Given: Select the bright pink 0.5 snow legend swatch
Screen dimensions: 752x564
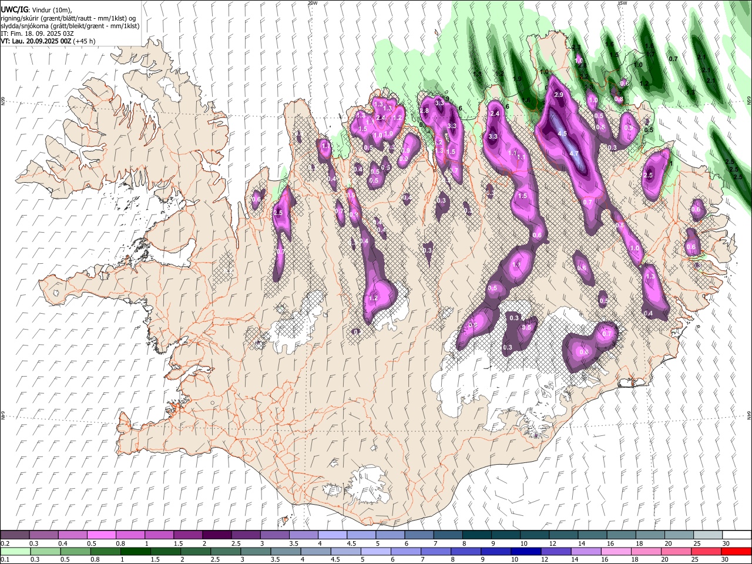Looking at the screenshot, I should (102, 535).
